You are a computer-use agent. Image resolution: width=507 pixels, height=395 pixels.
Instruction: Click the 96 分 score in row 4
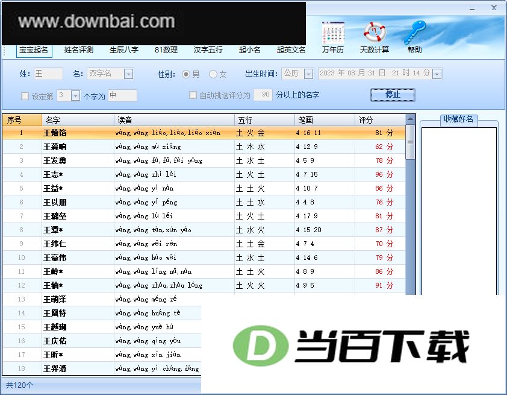[384, 174]
